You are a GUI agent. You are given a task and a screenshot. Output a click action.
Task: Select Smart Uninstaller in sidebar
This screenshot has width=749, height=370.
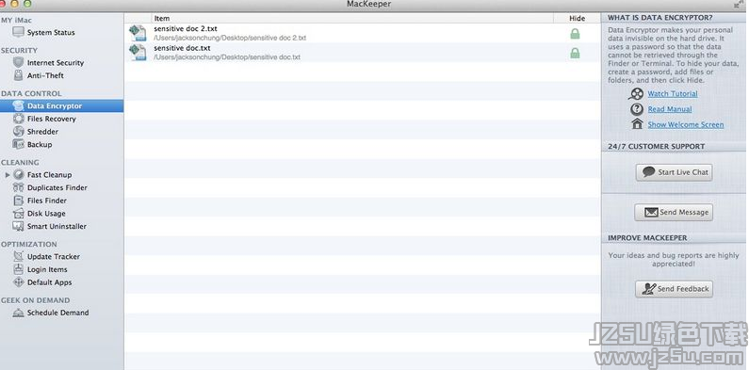(57, 226)
